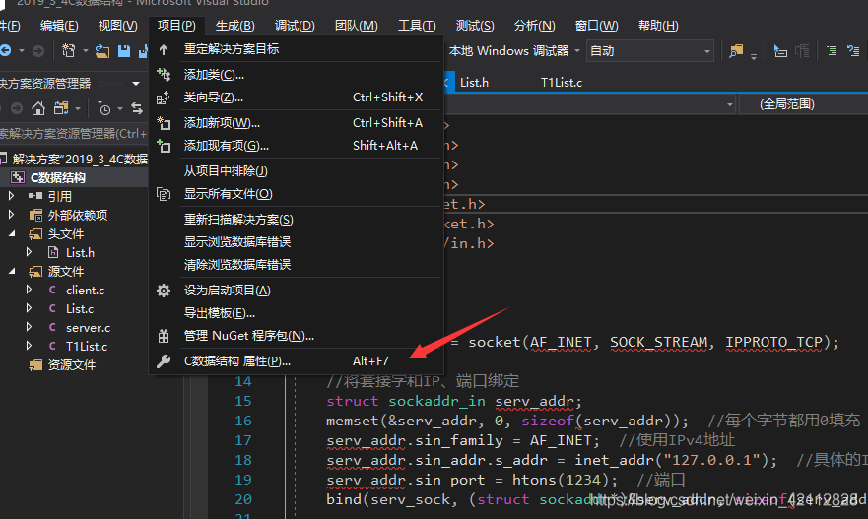Click the open file folder icon
The image size is (868, 519).
pyautogui.click(x=102, y=51)
